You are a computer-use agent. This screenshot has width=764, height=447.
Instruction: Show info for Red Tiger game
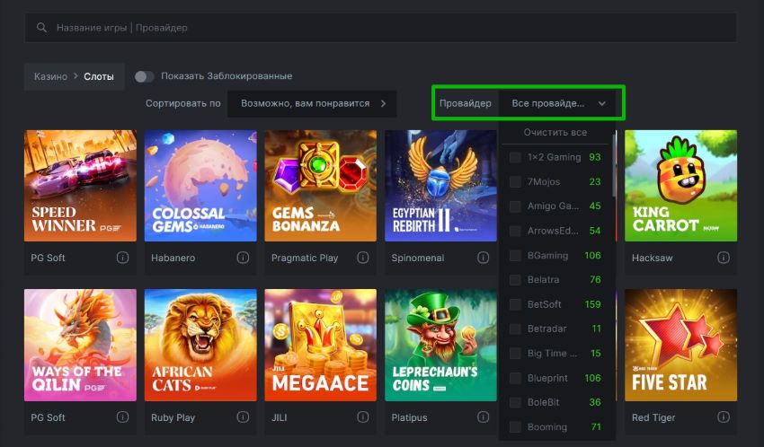coord(723,417)
